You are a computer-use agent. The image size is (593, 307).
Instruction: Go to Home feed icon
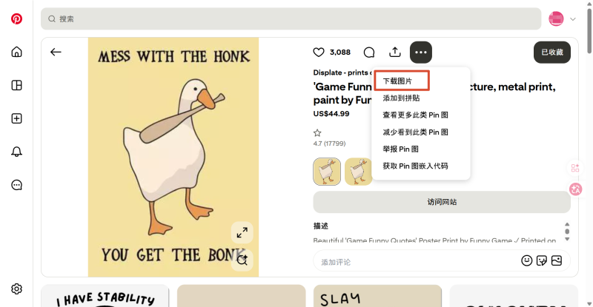[16, 52]
